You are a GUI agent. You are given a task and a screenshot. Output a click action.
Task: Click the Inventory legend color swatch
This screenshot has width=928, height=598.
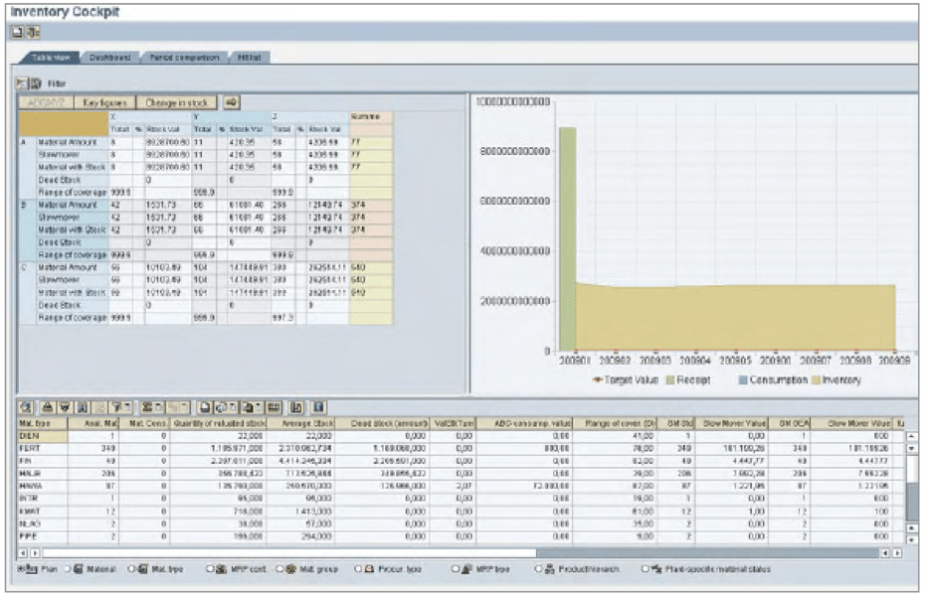click(x=817, y=379)
